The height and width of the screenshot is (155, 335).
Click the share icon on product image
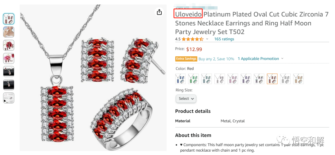(x=159, y=12)
